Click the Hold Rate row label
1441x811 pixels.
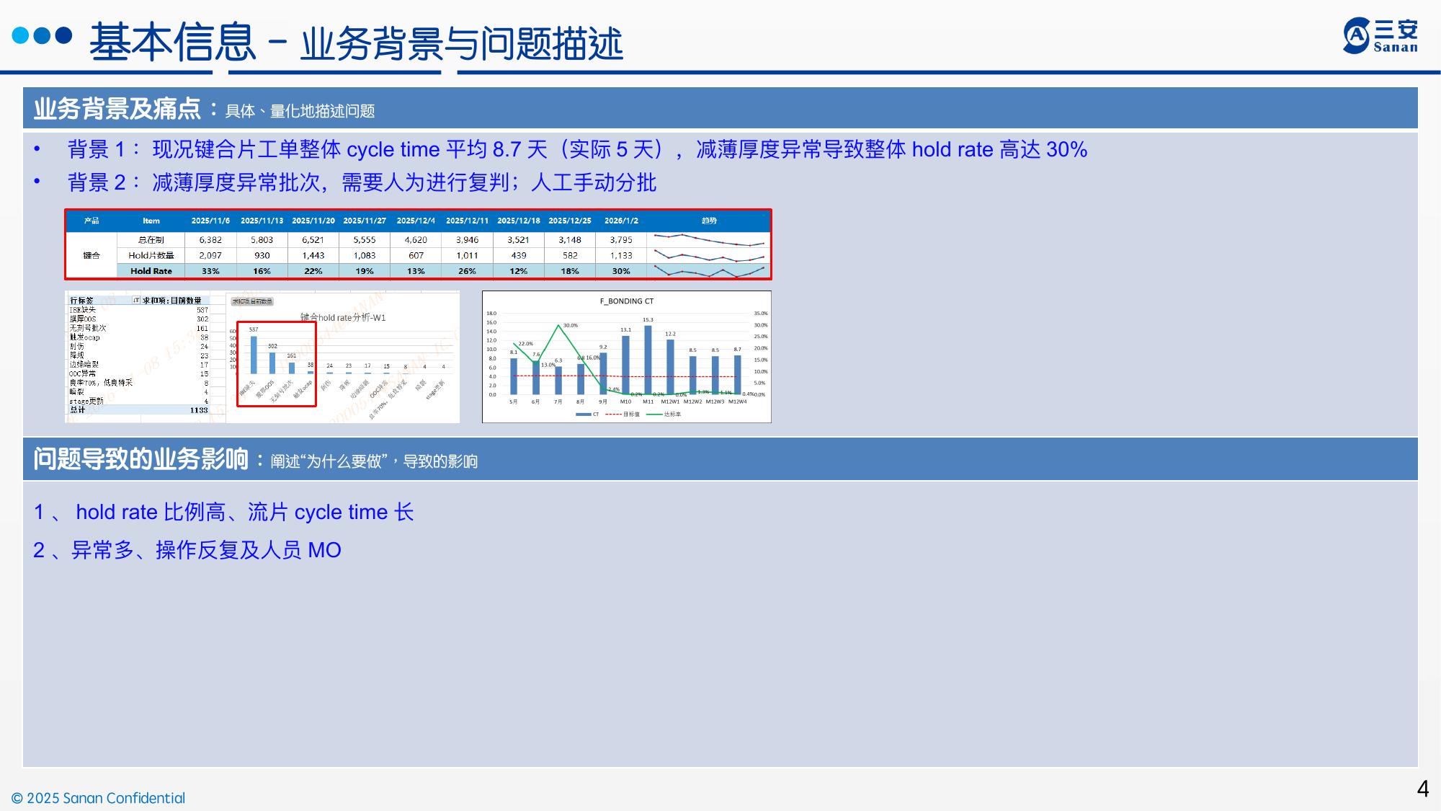(x=151, y=271)
